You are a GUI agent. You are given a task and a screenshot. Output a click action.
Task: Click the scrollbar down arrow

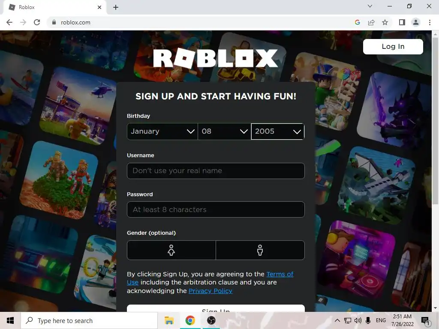click(435, 308)
